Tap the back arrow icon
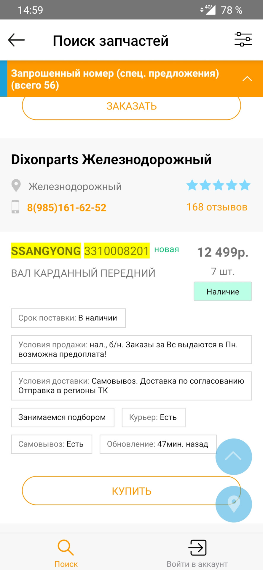Screen dimensions: 263x570 tap(16, 40)
